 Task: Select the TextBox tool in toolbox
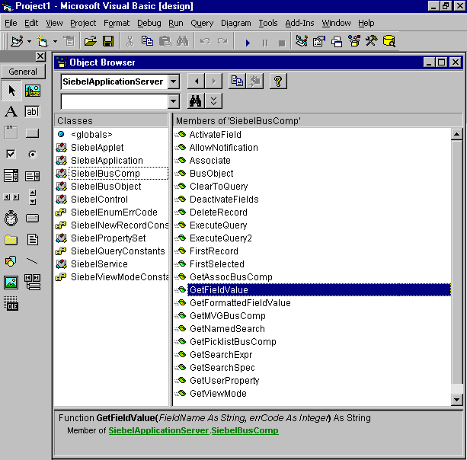click(33, 112)
